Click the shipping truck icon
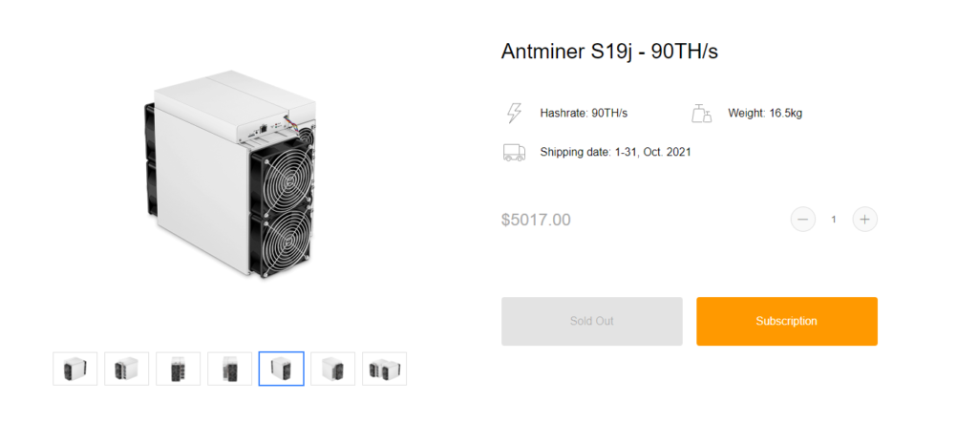The image size is (978, 423). tap(514, 152)
